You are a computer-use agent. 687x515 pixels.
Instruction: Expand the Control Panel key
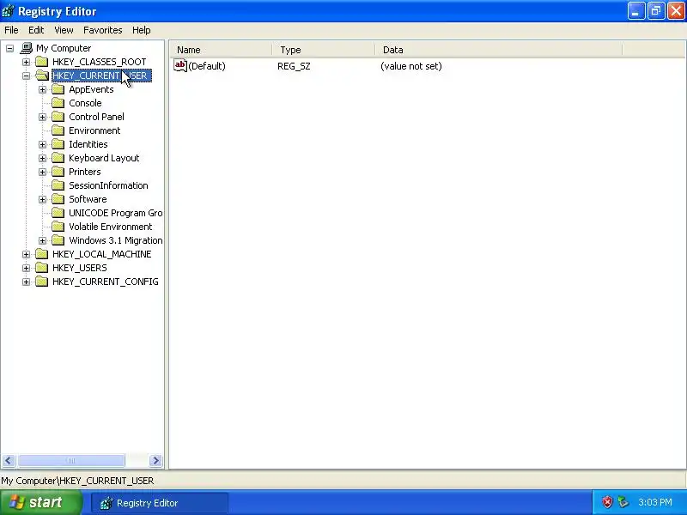[x=42, y=117]
